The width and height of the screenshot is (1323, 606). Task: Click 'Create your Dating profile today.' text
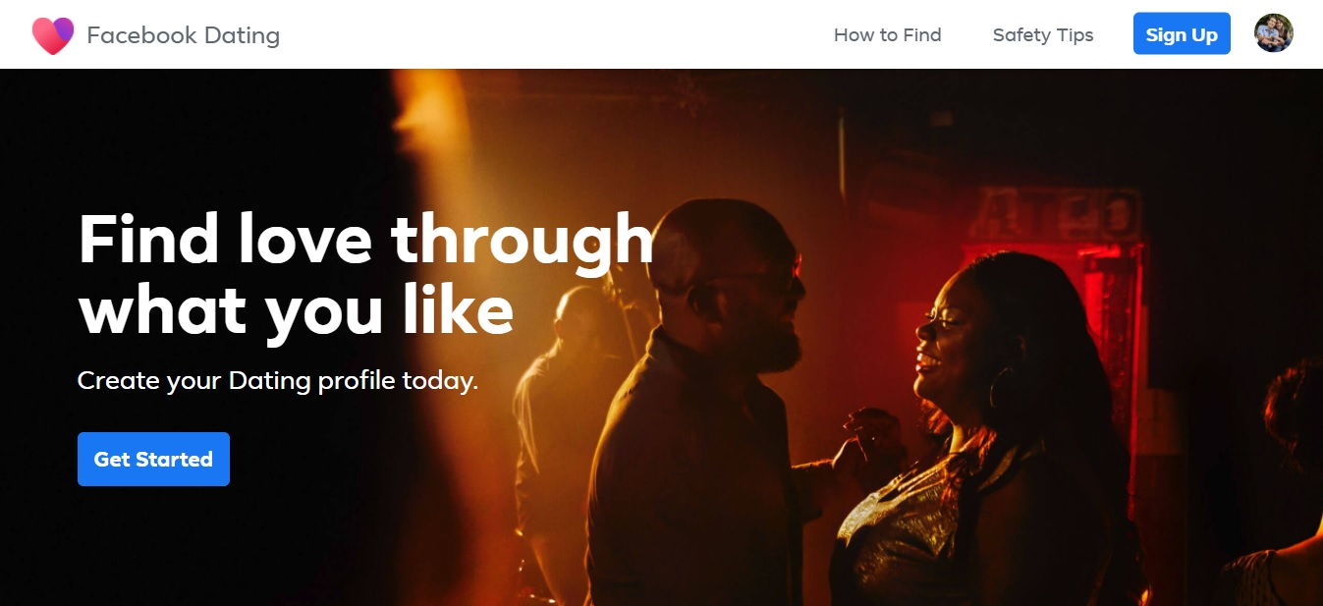(x=278, y=380)
